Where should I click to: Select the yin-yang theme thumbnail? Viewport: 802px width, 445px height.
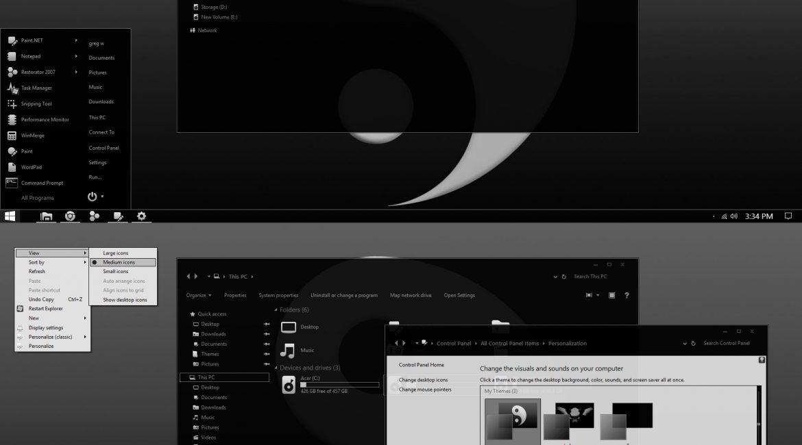513,421
